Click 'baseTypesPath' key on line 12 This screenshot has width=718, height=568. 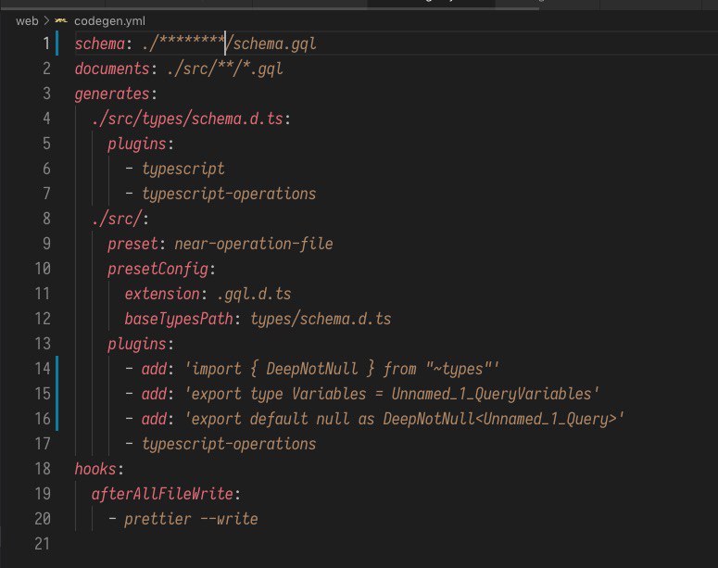point(179,319)
